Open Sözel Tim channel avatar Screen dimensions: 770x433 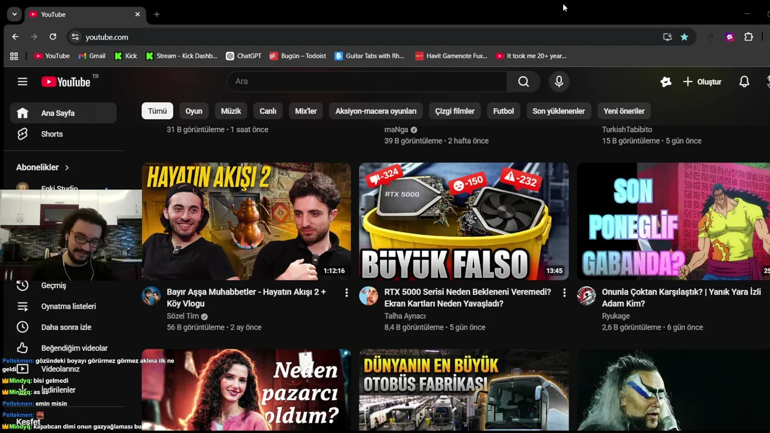point(151,296)
